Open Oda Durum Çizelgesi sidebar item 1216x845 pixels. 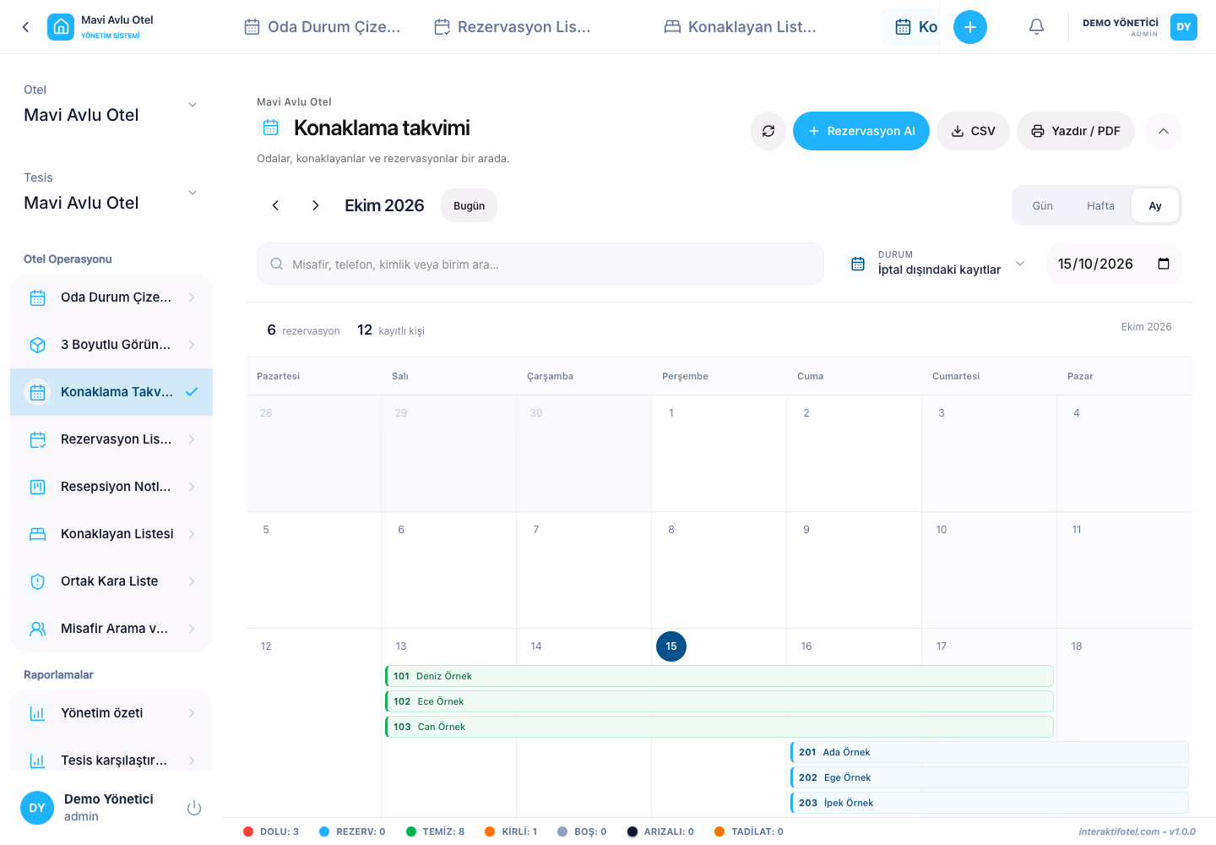pos(111,297)
